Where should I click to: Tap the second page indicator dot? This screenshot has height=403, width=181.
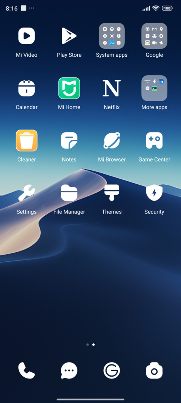click(94, 345)
